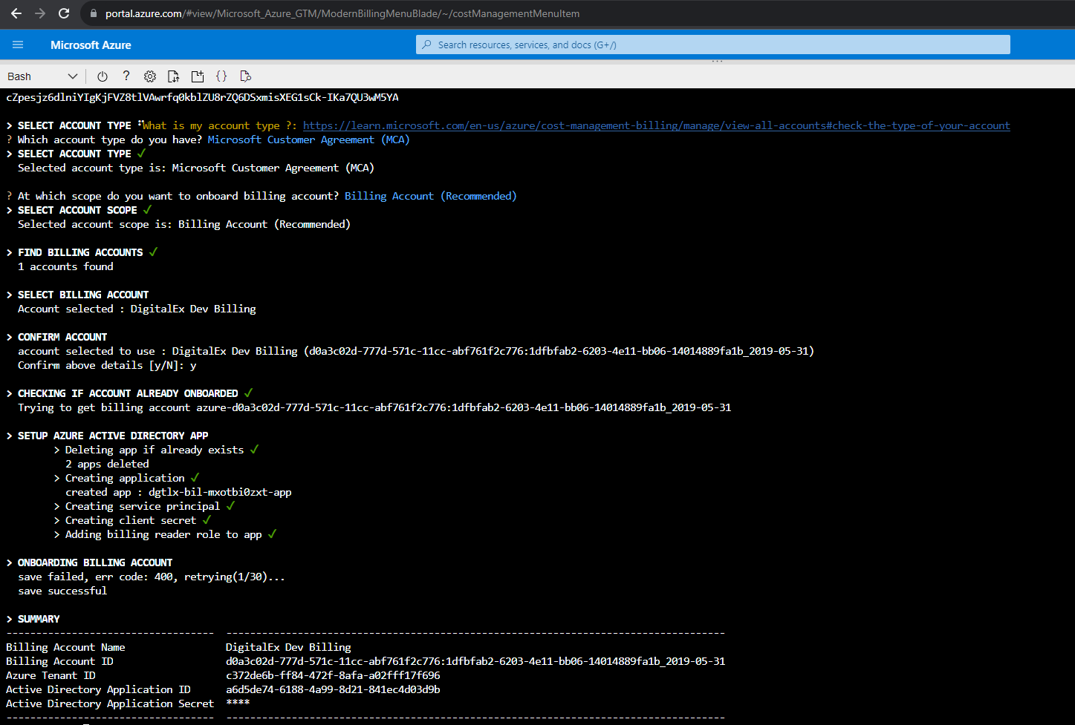The image size is (1075, 725).
Task: Open Cloud Shell settings gear
Action: click(150, 76)
